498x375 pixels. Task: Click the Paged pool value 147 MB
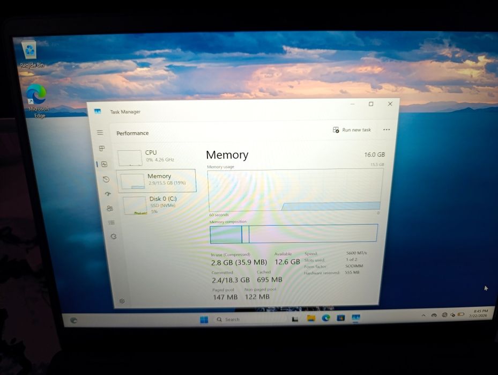pos(225,297)
